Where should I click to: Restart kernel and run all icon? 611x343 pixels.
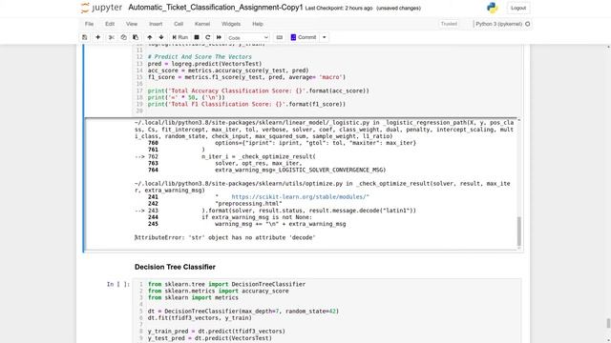pyautogui.click(x=219, y=37)
